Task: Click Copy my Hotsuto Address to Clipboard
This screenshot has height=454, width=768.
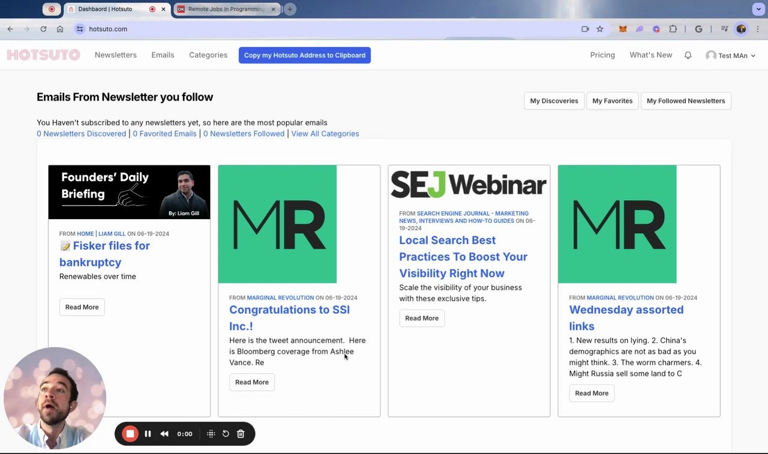Action: [305, 55]
